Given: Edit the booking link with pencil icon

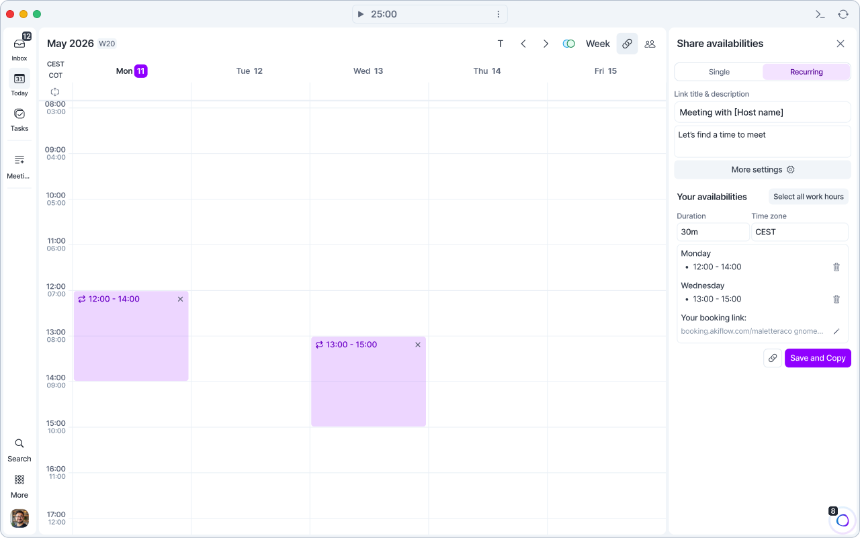Looking at the screenshot, I should tap(836, 331).
